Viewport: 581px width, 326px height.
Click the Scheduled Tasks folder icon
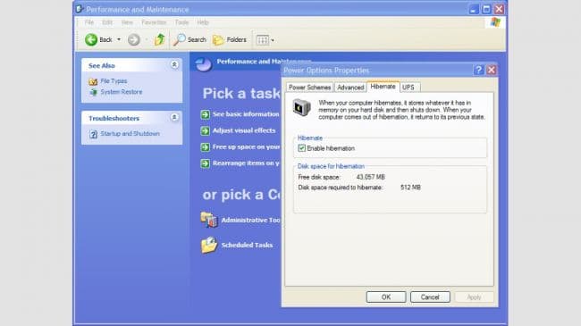[209, 245]
